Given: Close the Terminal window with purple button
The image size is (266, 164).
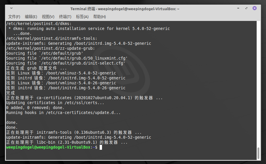Looking at the screenshot, I should tap(254, 8).
